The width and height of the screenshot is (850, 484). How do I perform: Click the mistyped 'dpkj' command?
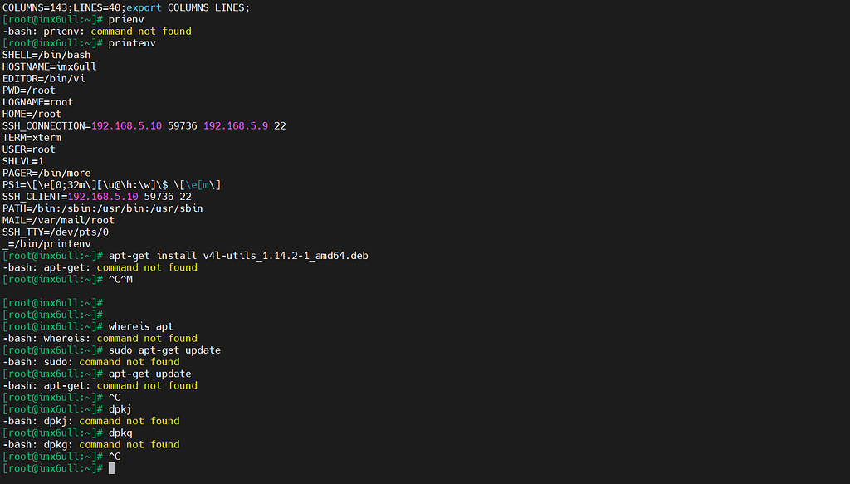click(120, 409)
